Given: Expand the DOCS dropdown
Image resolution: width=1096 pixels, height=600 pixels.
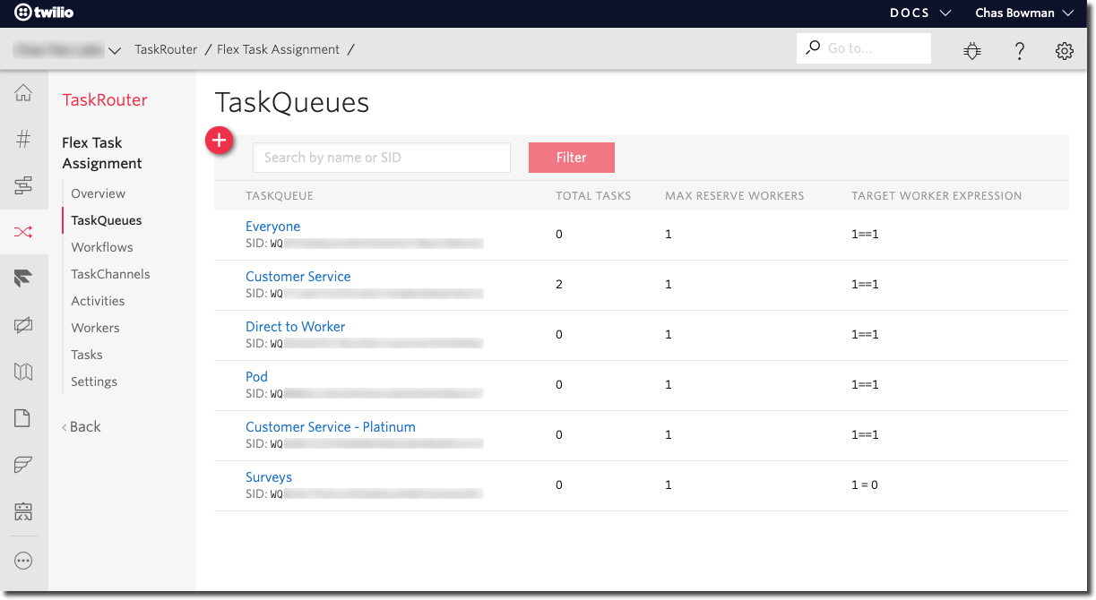Looking at the screenshot, I should coord(920,13).
